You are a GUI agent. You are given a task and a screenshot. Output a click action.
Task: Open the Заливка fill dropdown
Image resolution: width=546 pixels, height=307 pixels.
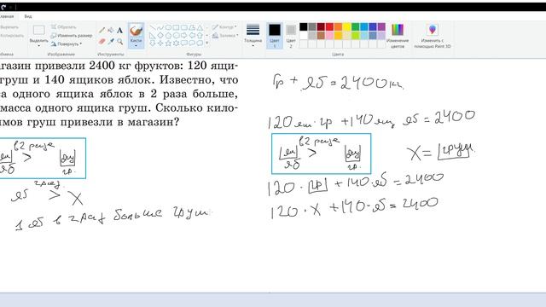tap(225, 36)
